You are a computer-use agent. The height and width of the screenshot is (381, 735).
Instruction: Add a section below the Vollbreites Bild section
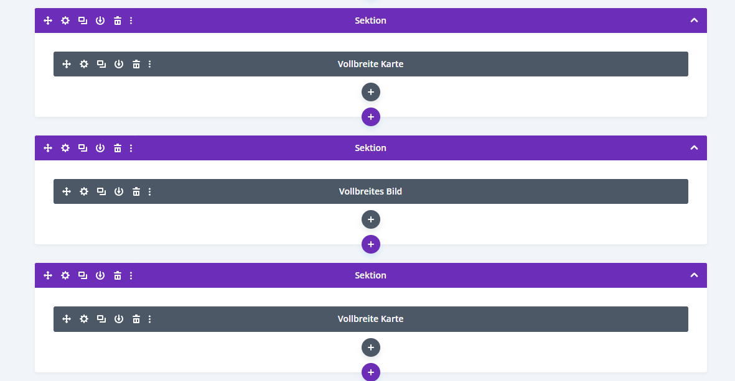tap(371, 244)
